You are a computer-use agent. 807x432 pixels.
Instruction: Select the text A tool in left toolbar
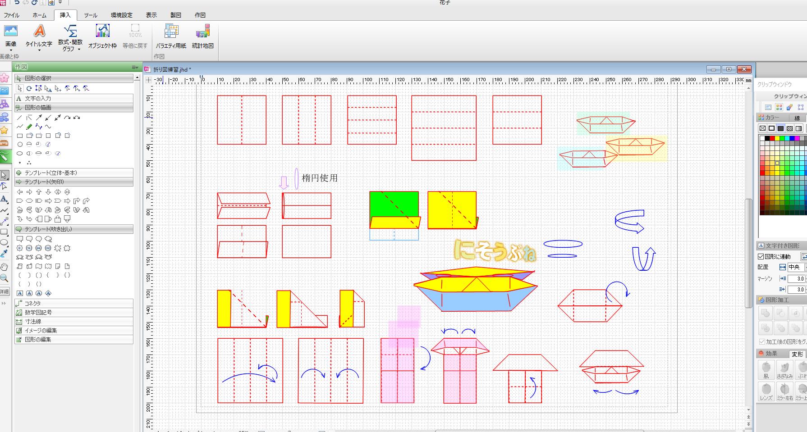(x=4, y=199)
